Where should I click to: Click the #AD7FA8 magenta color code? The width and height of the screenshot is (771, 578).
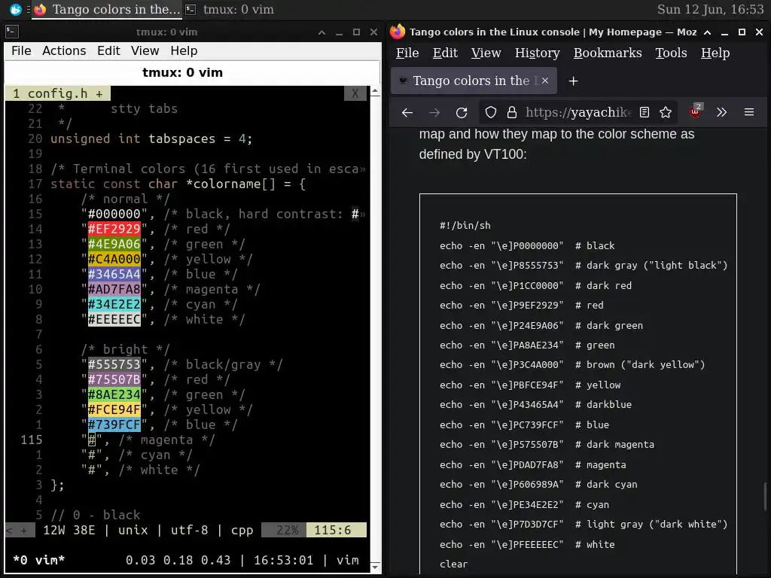pyautogui.click(x=114, y=289)
